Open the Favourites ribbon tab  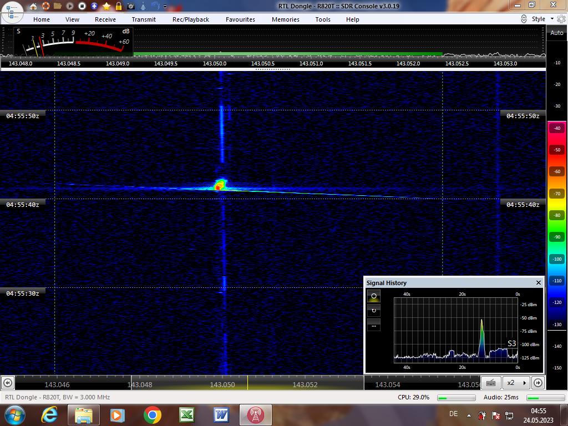pyautogui.click(x=240, y=19)
